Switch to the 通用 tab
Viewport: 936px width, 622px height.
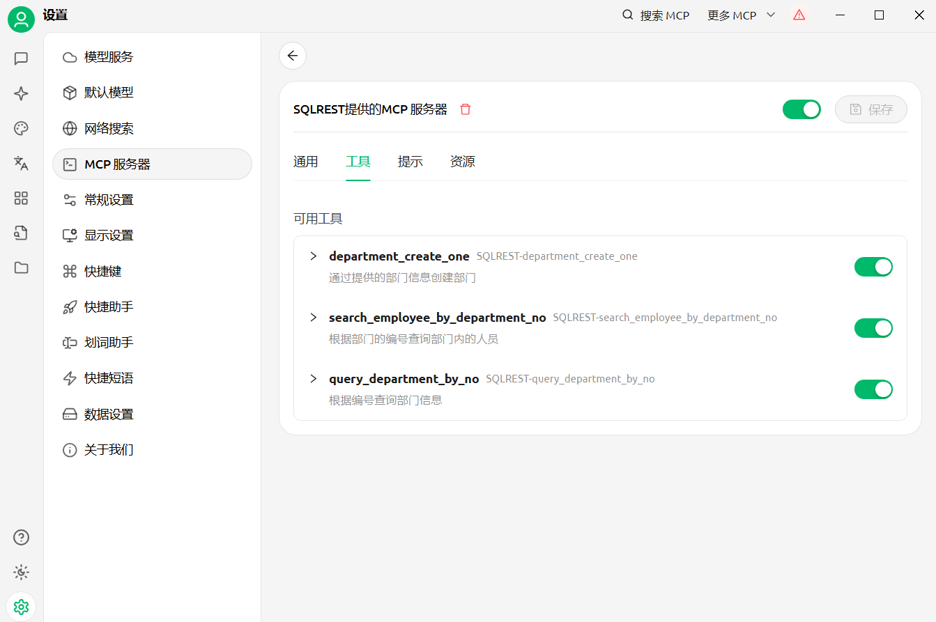306,162
